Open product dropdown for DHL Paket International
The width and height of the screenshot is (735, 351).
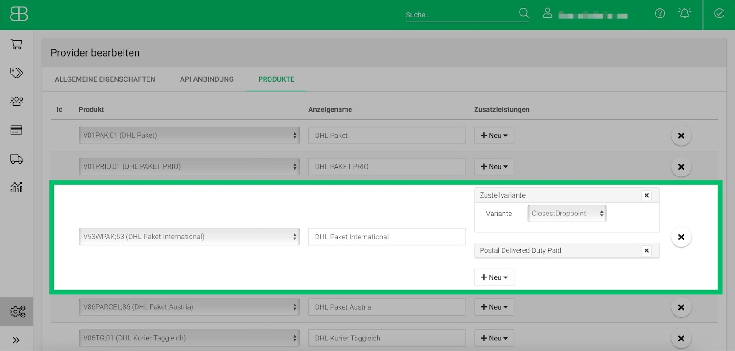point(189,237)
